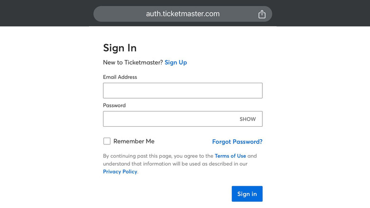Click the New to Ticketmaster? text

point(133,62)
